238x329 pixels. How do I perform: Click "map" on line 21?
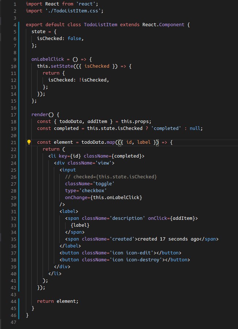111,142
